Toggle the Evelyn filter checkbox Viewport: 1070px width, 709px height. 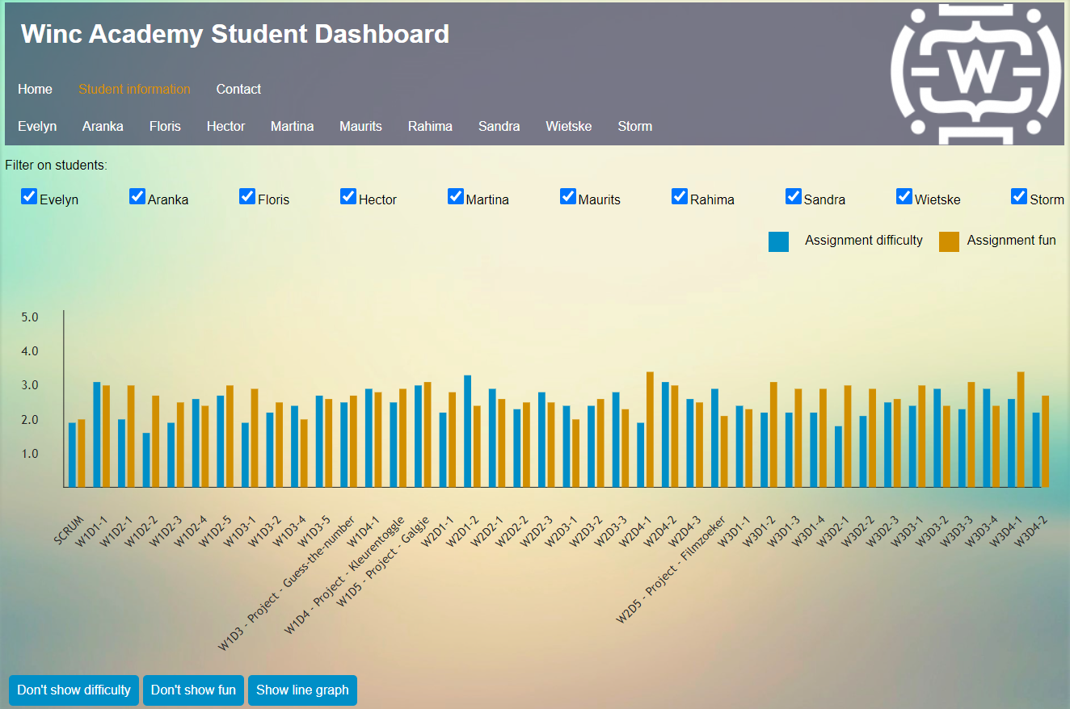[29, 196]
